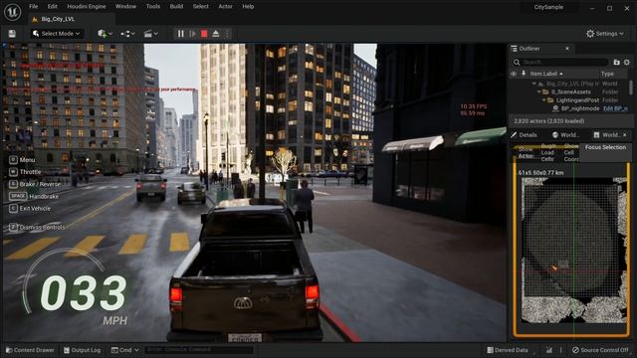
Task: Click the status bar statistics chart icon
Action: point(549,350)
